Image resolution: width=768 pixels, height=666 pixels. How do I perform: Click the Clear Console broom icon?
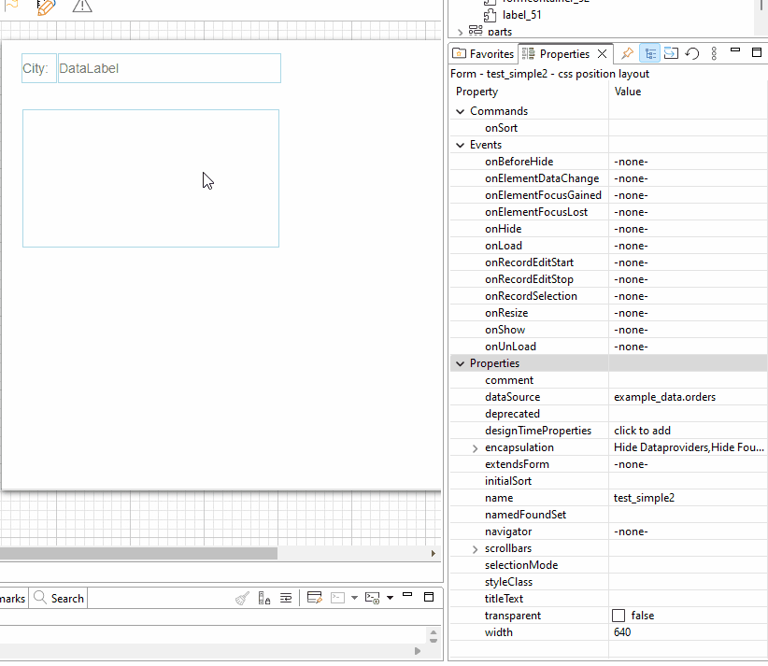[x=242, y=598]
